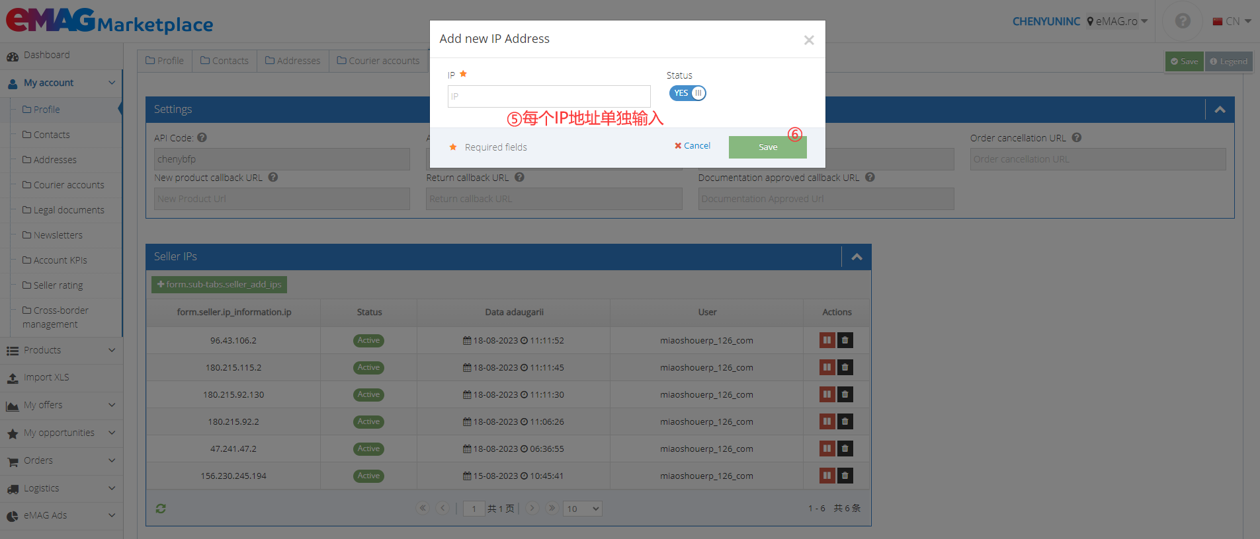This screenshot has height=539, width=1260.
Task: Open the CN language dropdown
Action: point(1232,21)
